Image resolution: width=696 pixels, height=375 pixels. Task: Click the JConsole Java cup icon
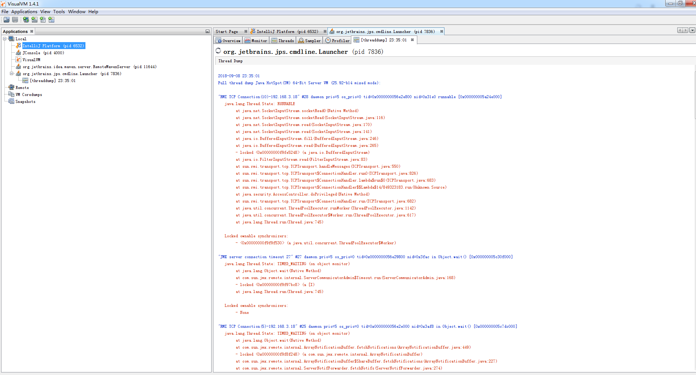pos(18,53)
